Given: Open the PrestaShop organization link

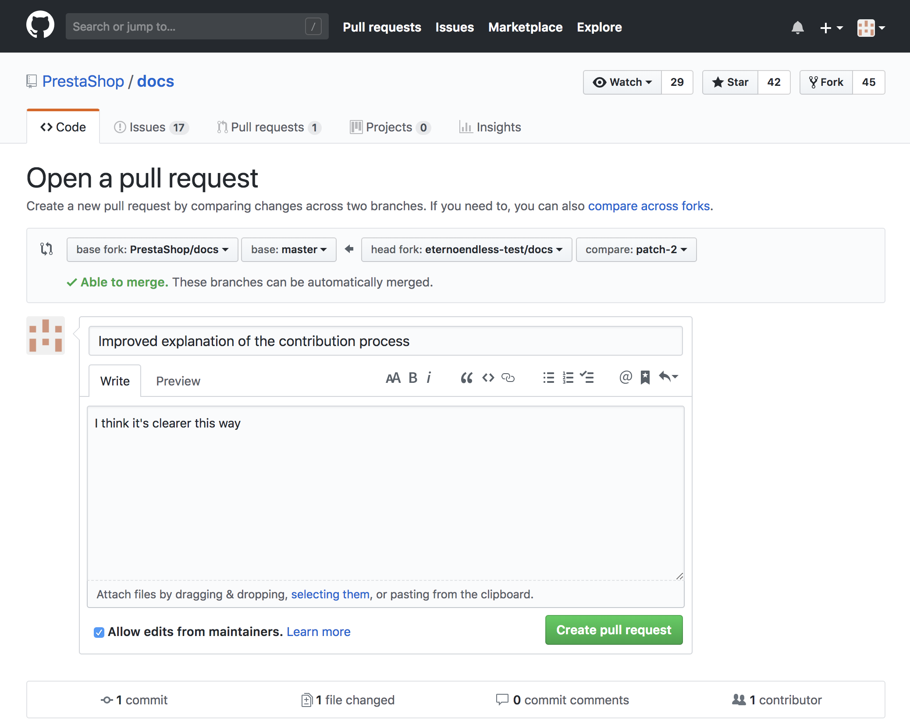Looking at the screenshot, I should tap(83, 81).
